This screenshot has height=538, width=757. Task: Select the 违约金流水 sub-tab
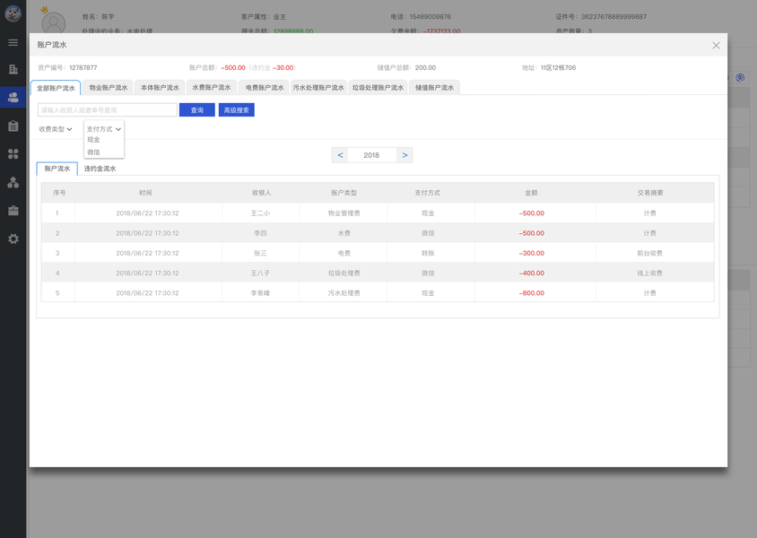point(100,169)
